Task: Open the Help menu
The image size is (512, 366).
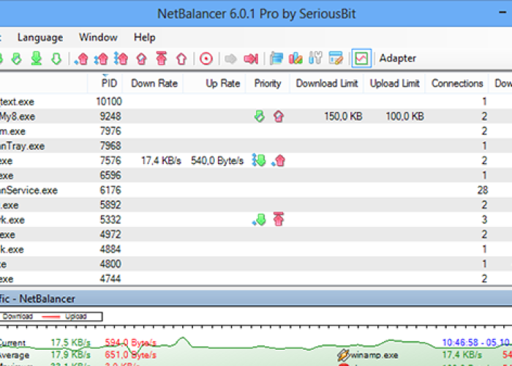Action: click(x=144, y=37)
